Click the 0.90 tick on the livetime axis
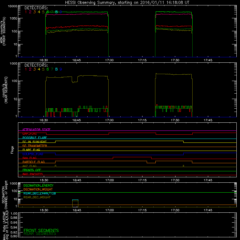The height and width of the screenshot is (240, 240). point(14,236)
